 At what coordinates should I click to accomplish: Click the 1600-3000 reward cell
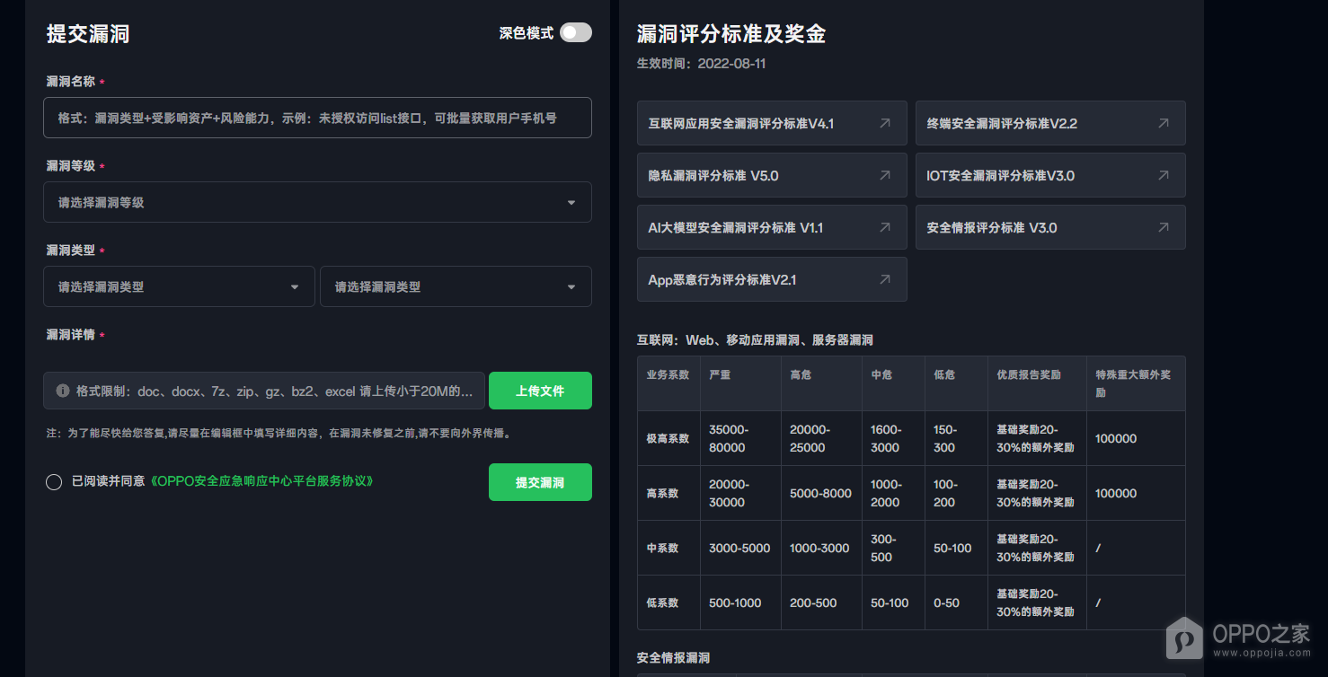coord(893,438)
